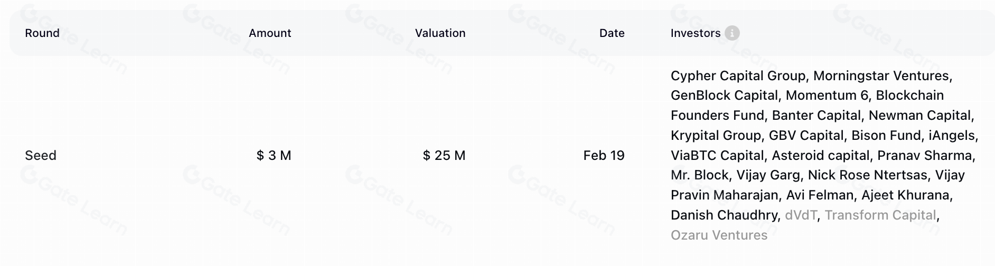Click the info icon beside Investors

732,33
